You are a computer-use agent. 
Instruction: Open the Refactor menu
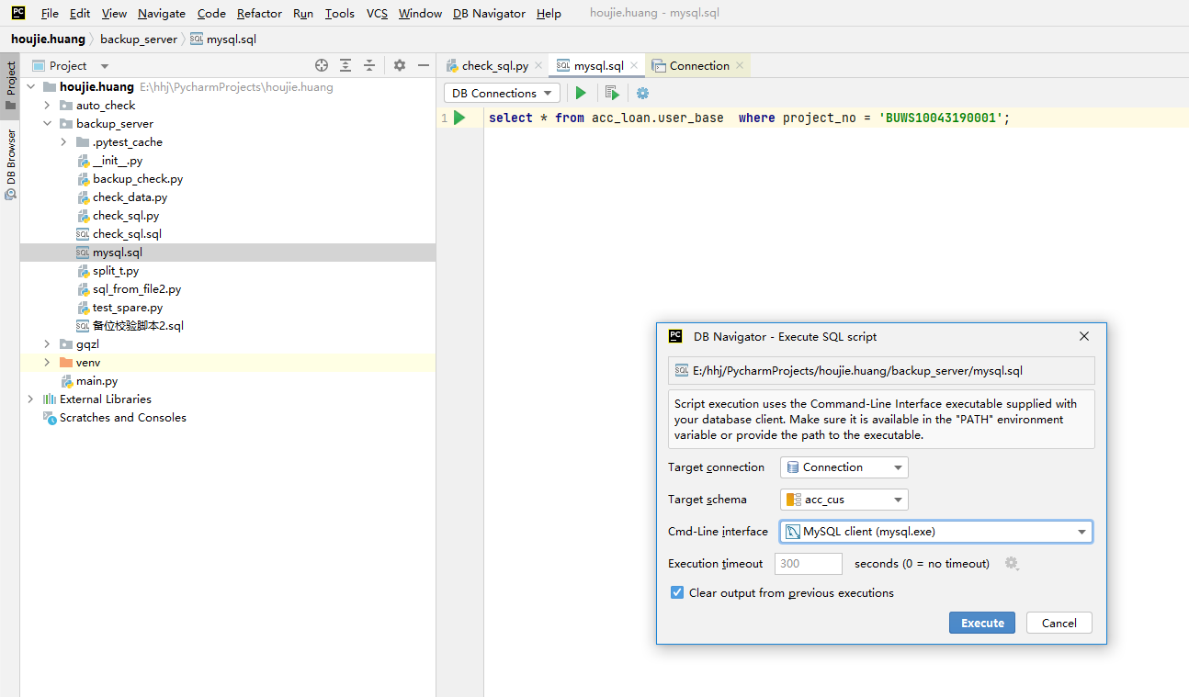pyautogui.click(x=259, y=14)
